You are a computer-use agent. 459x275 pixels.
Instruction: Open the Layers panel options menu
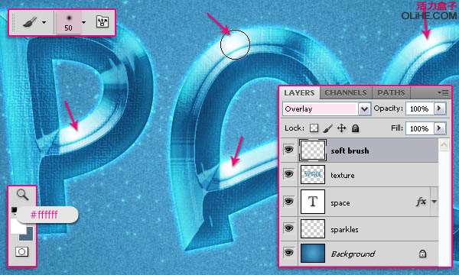pos(443,93)
